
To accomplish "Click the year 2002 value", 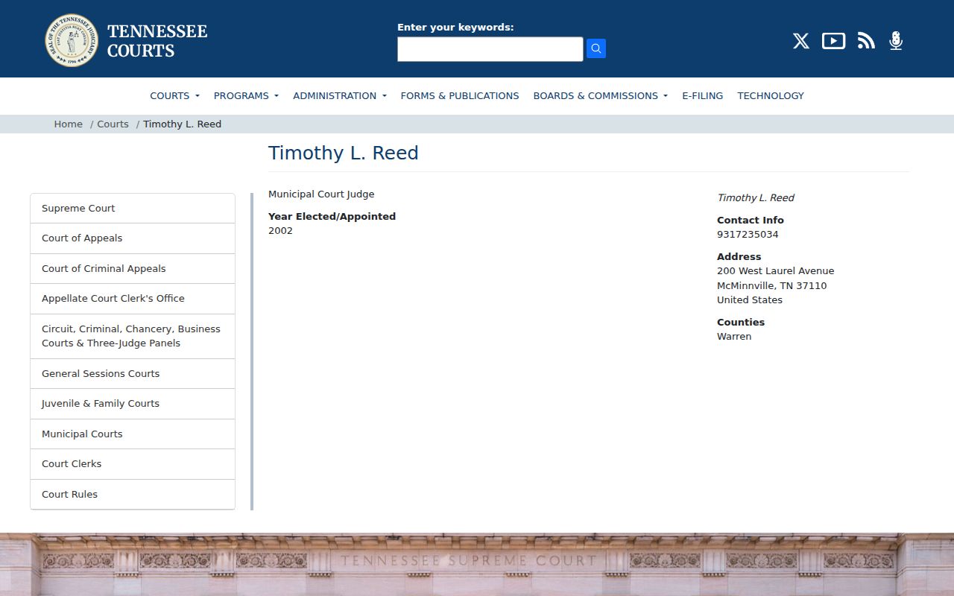I will (x=280, y=231).
